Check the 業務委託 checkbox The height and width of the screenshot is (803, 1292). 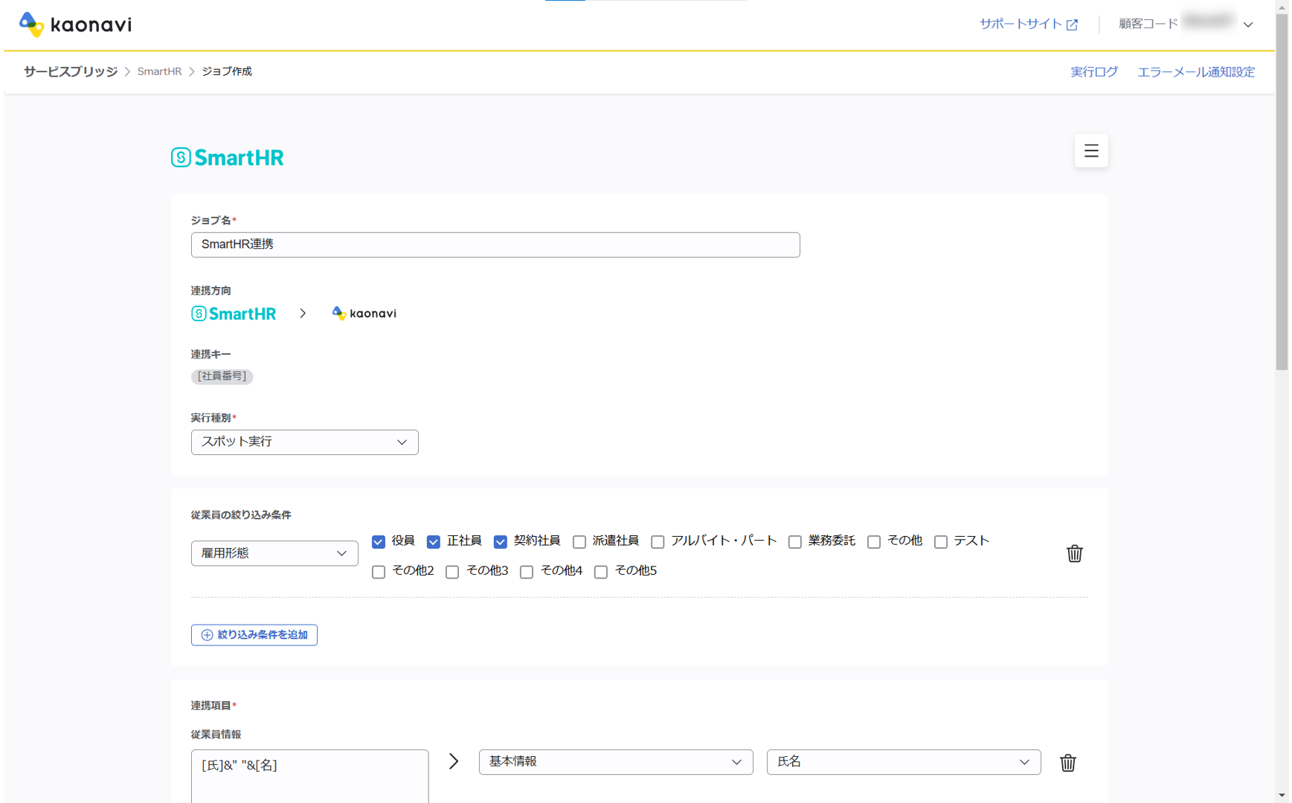click(x=795, y=542)
